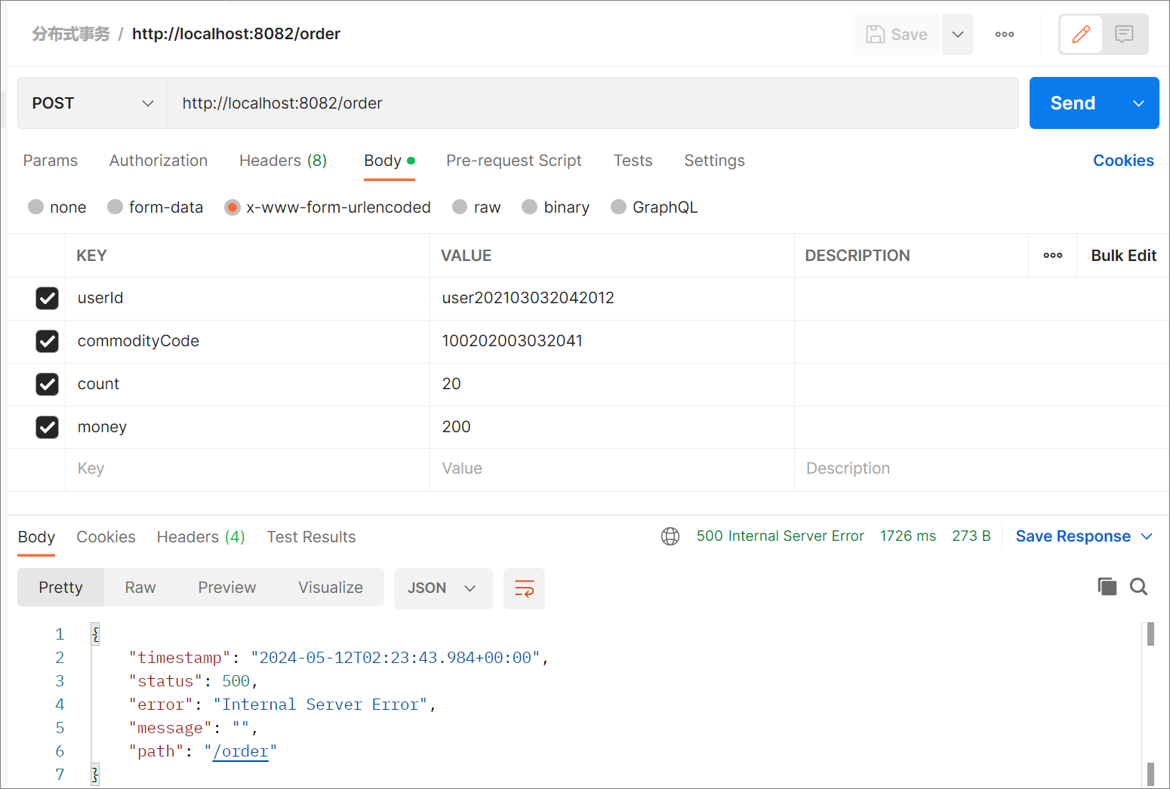Uncheck the commodityCode row checkbox
The width and height of the screenshot is (1170, 789).
47,341
